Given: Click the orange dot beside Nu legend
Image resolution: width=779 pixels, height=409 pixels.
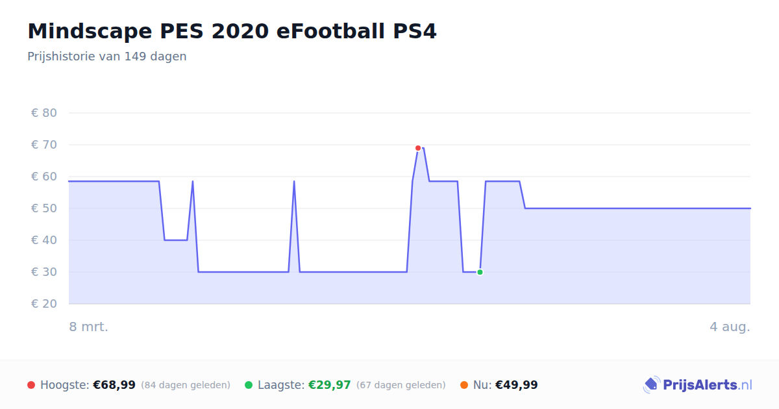Looking at the screenshot, I should point(464,385).
